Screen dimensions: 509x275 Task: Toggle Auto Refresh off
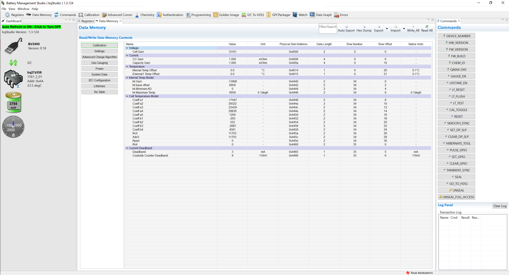pyautogui.click(x=31, y=27)
